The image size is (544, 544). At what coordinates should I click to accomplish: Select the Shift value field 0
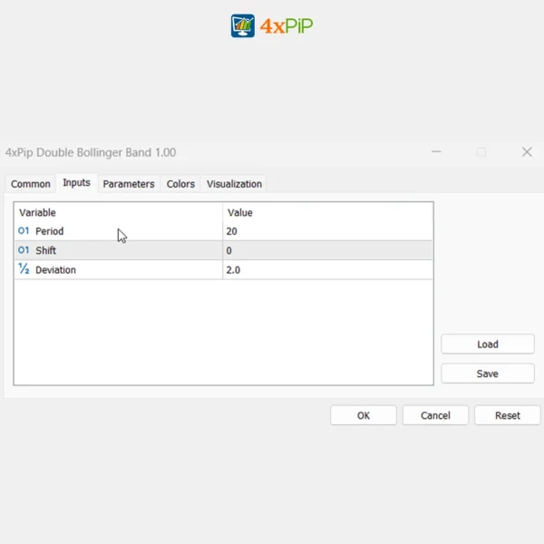(x=326, y=250)
